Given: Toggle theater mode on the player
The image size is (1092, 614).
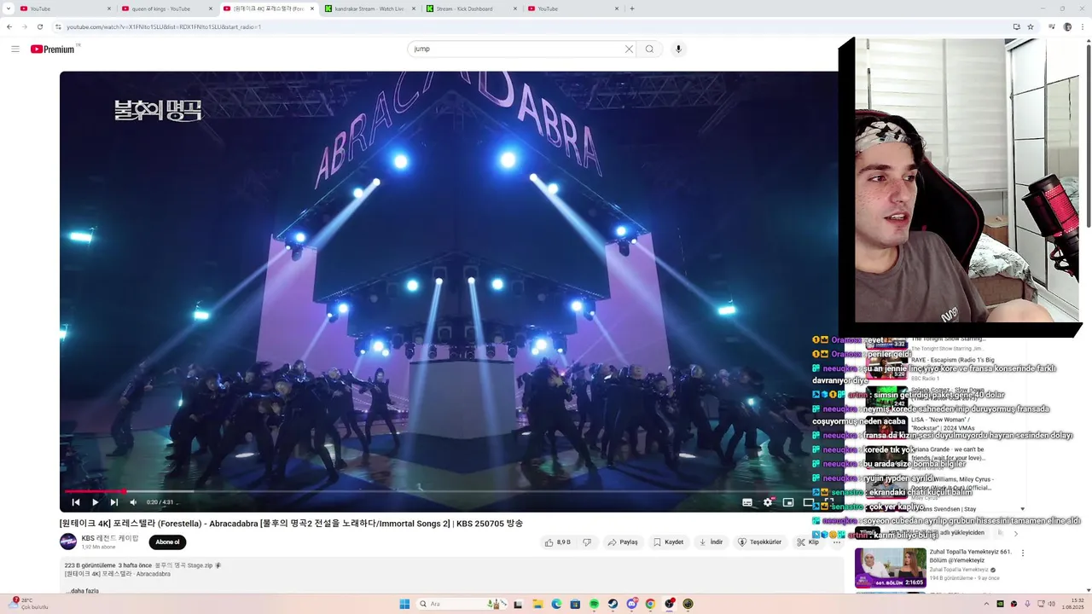Looking at the screenshot, I should 809,502.
